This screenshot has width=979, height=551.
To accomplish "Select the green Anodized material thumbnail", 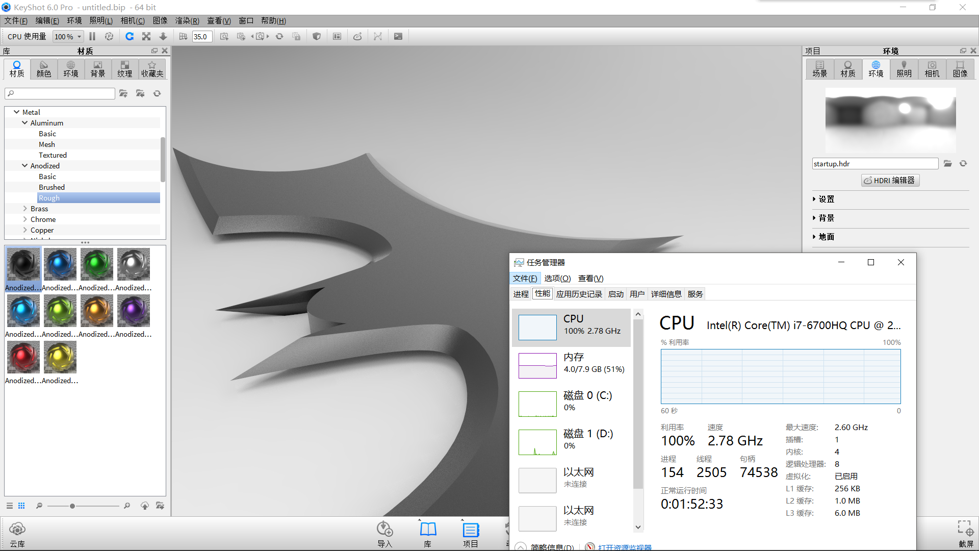I will pos(97,264).
